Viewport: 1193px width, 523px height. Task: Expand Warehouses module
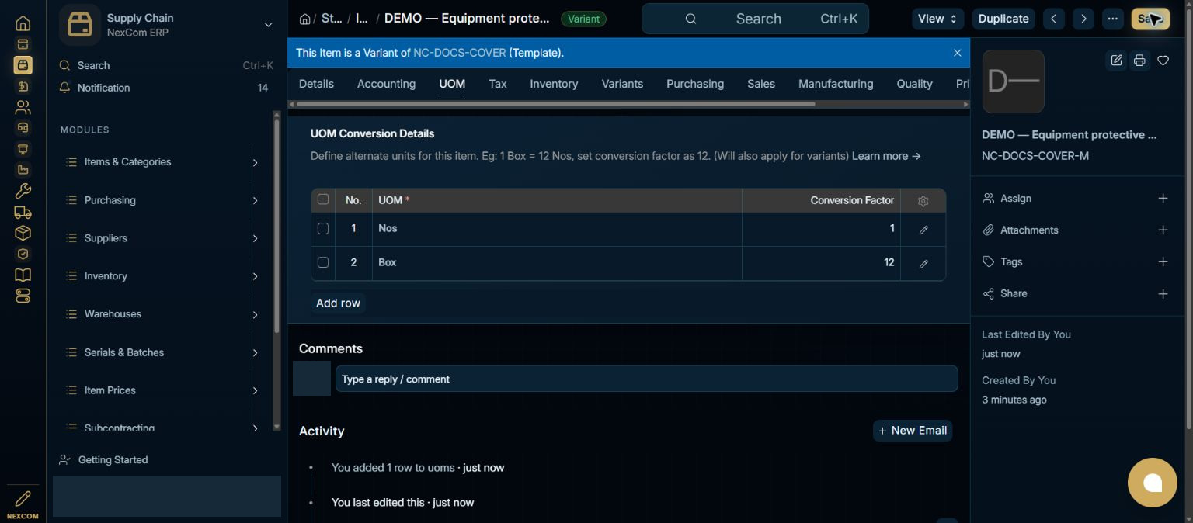(x=255, y=314)
